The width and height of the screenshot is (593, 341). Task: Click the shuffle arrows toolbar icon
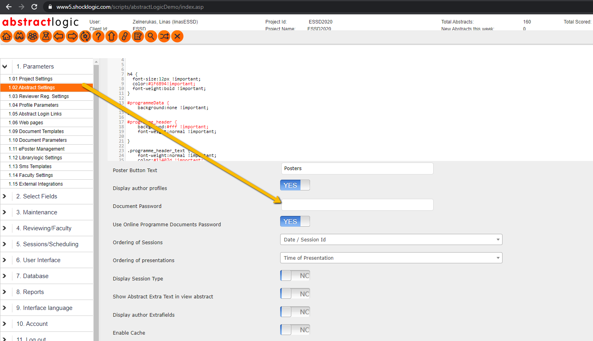pyautogui.click(x=164, y=37)
